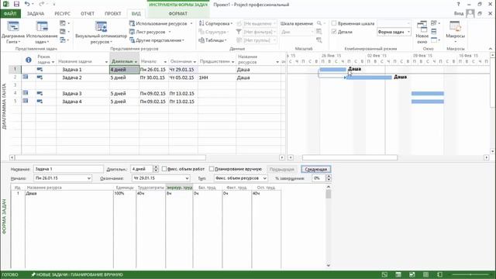496x279 pixels.
Task: Open the Форма задач details dropdown
Action: point(408,32)
